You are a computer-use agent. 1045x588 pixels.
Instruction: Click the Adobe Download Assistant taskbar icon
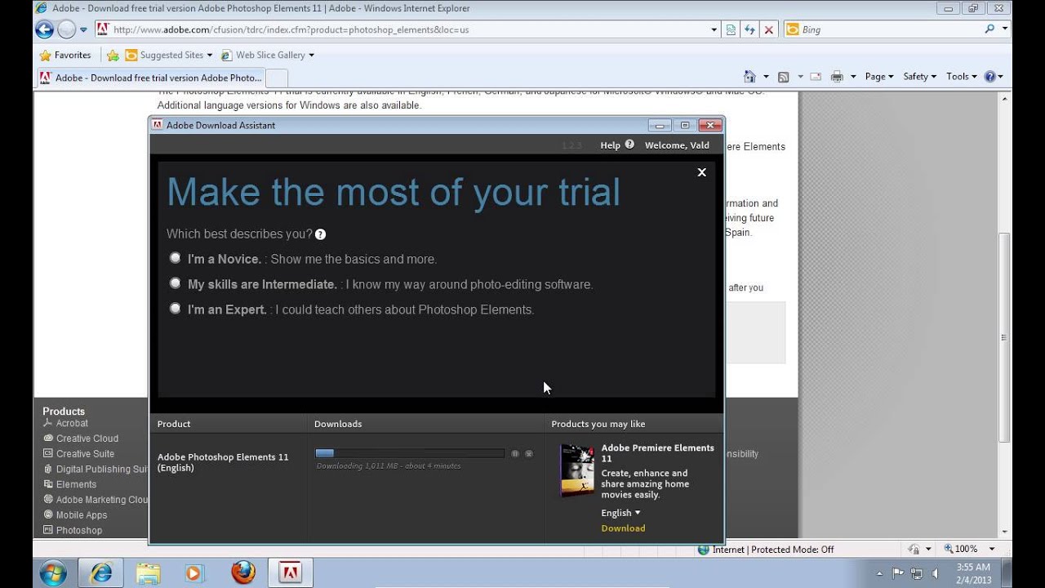tap(290, 572)
